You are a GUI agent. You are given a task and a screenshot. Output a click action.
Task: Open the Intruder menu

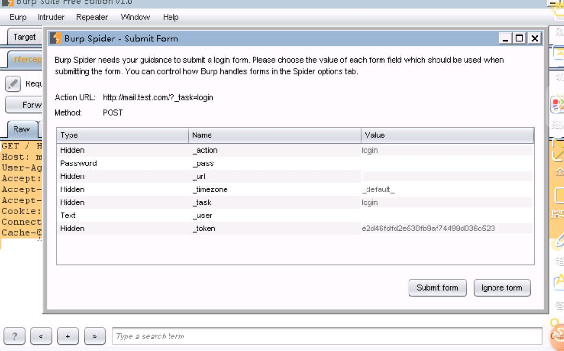coord(51,17)
